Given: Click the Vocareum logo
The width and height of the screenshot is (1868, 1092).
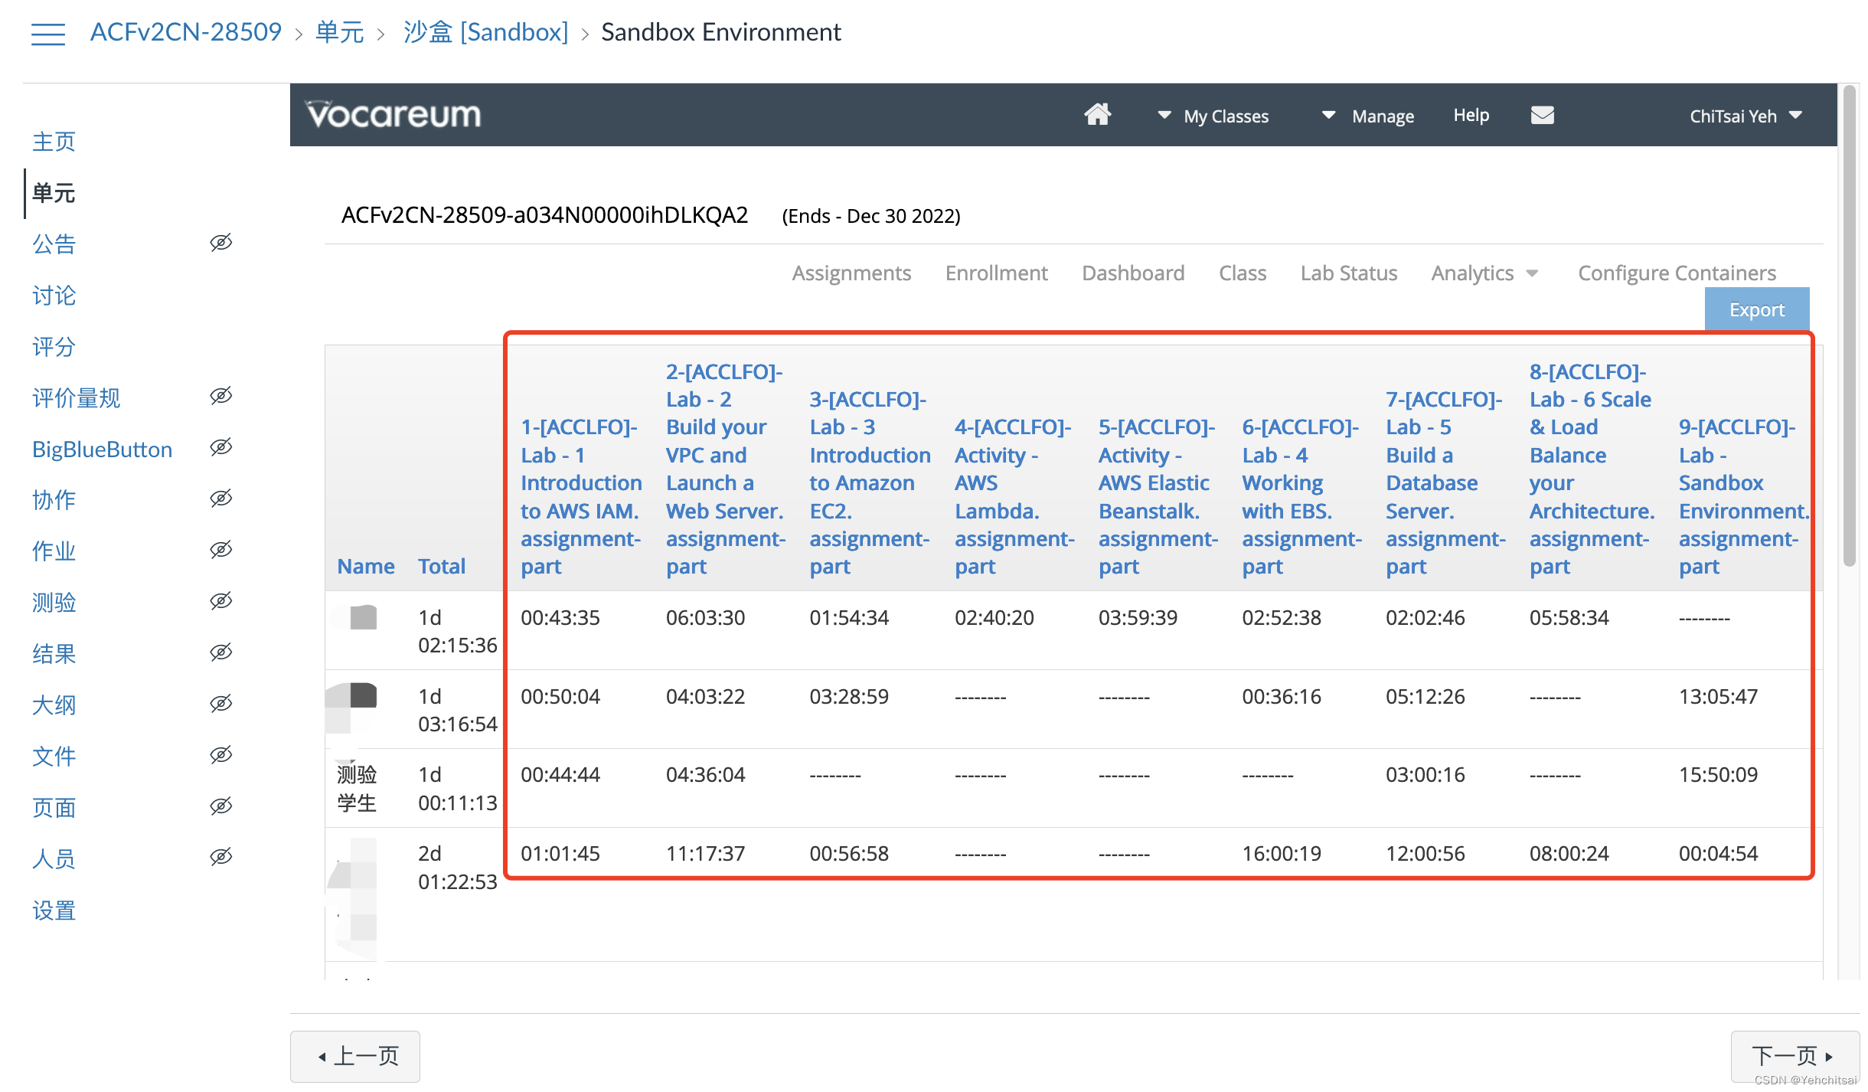Looking at the screenshot, I should (394, 115).
